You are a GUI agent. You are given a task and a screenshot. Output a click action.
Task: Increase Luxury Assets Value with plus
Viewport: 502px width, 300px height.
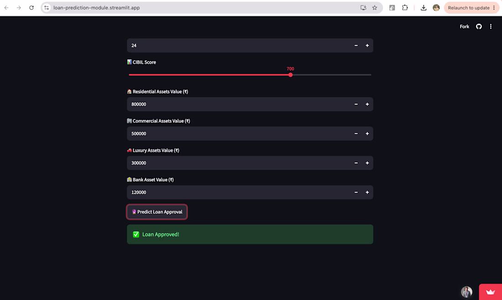point(367,163)
